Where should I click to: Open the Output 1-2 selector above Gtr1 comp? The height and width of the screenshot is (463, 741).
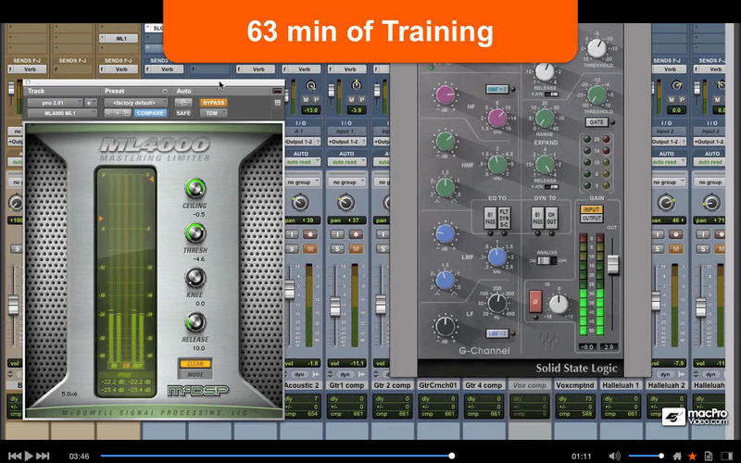(x=346, y=142)
